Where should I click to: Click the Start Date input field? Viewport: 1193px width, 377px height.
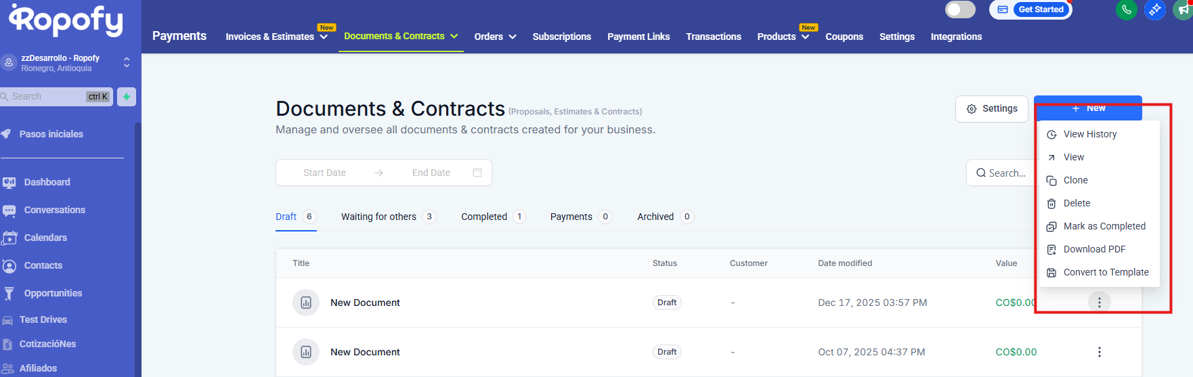coord(324,173)
